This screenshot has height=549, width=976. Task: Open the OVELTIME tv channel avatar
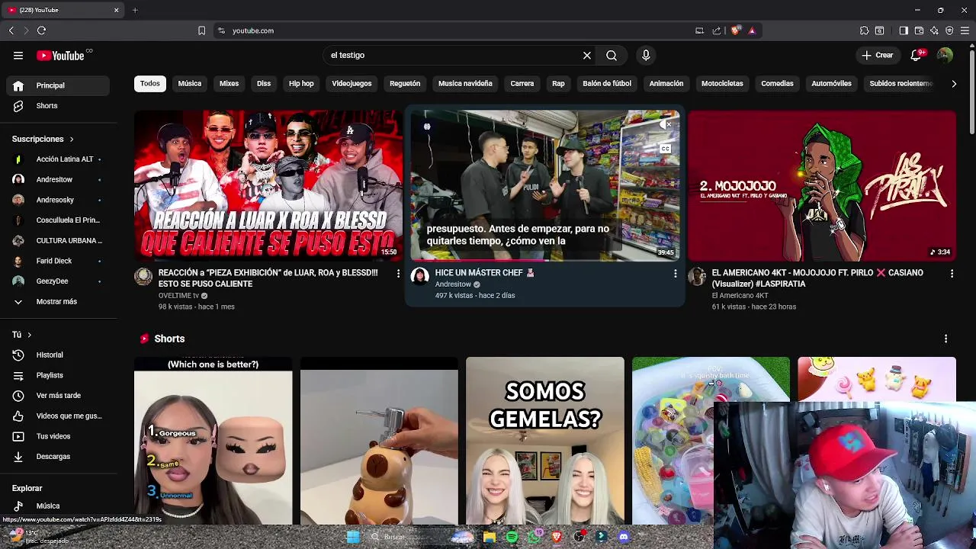143,276
